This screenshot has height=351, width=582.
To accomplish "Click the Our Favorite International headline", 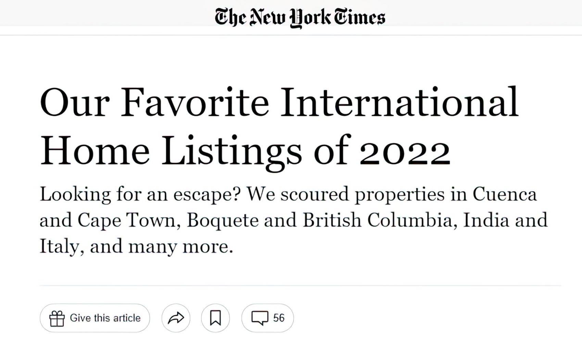I will click(x=279, y=102).
